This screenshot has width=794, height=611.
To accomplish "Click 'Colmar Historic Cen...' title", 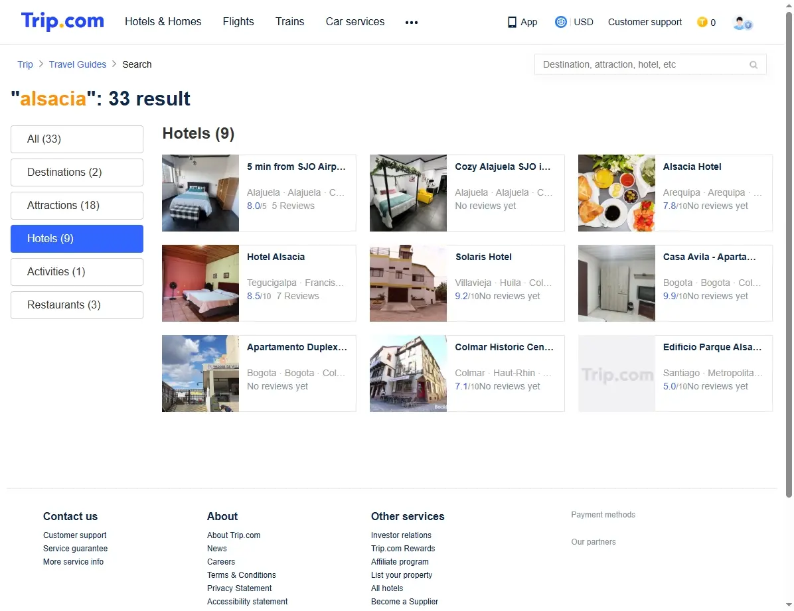I will [x=504, y=347].
